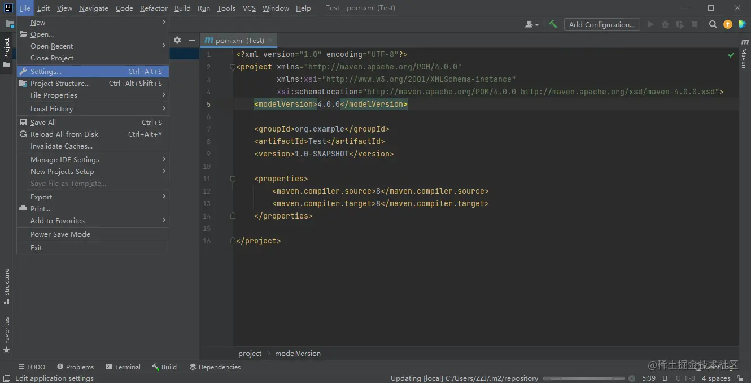751x383 pixels.
Task: Click the IntelliJ logo in title bar
Action: point(8,8)
